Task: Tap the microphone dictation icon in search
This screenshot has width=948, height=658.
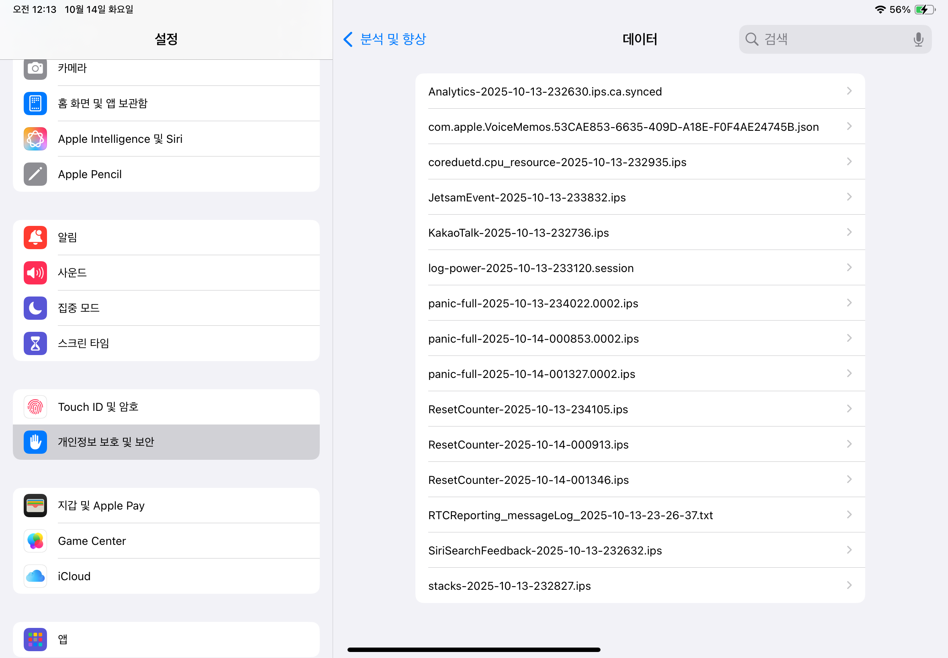Action: (918, 39)
